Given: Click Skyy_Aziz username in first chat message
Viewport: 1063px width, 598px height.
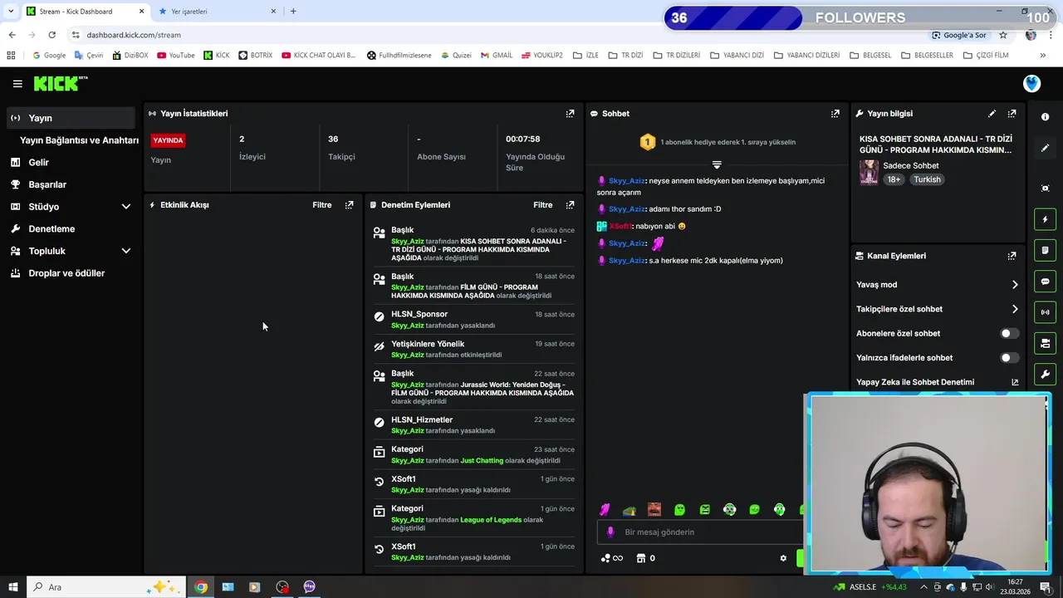Looking at the screenshot, I should point(627,181).
